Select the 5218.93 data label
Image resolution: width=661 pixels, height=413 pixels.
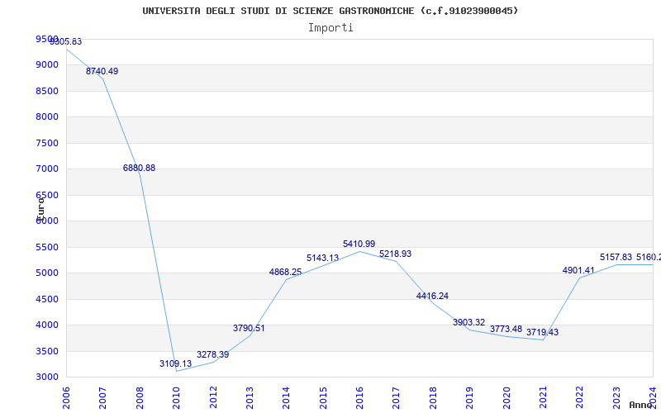[x=395, y=254]
